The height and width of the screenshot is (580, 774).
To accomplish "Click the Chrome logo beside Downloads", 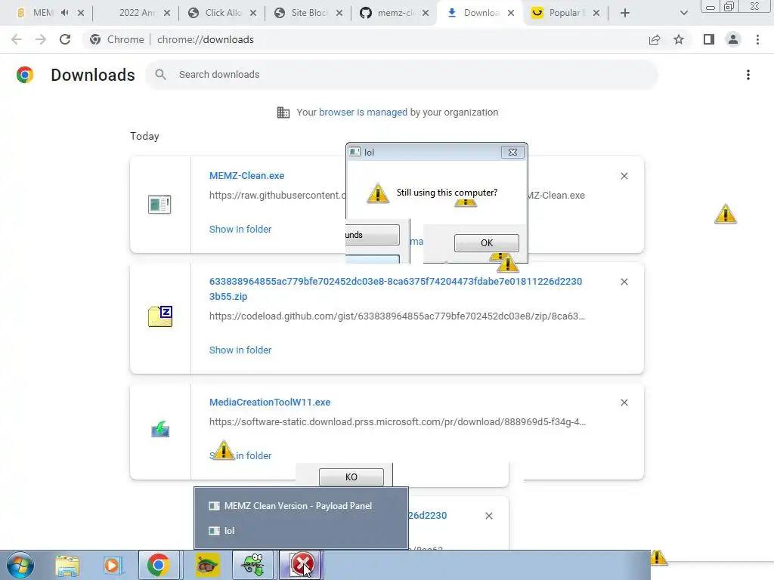I will [x=25, y=75].
